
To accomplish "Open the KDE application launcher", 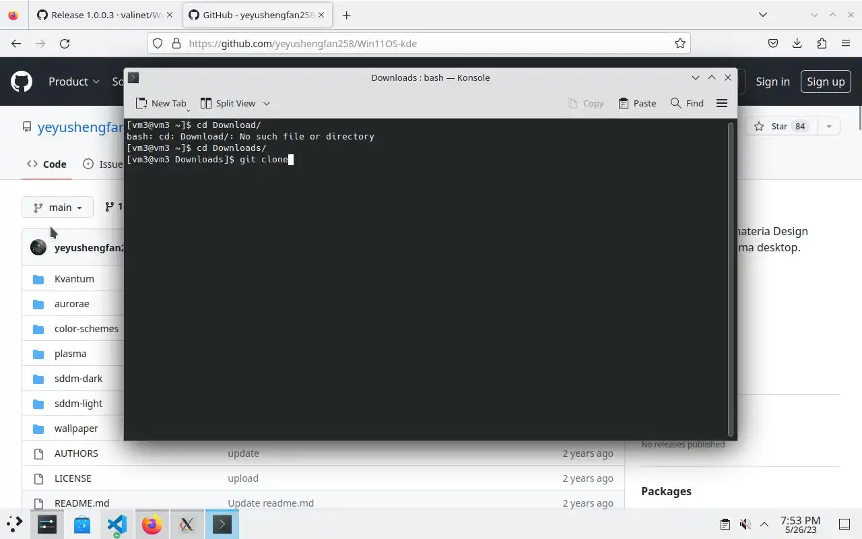I will [x=15, y=524].
